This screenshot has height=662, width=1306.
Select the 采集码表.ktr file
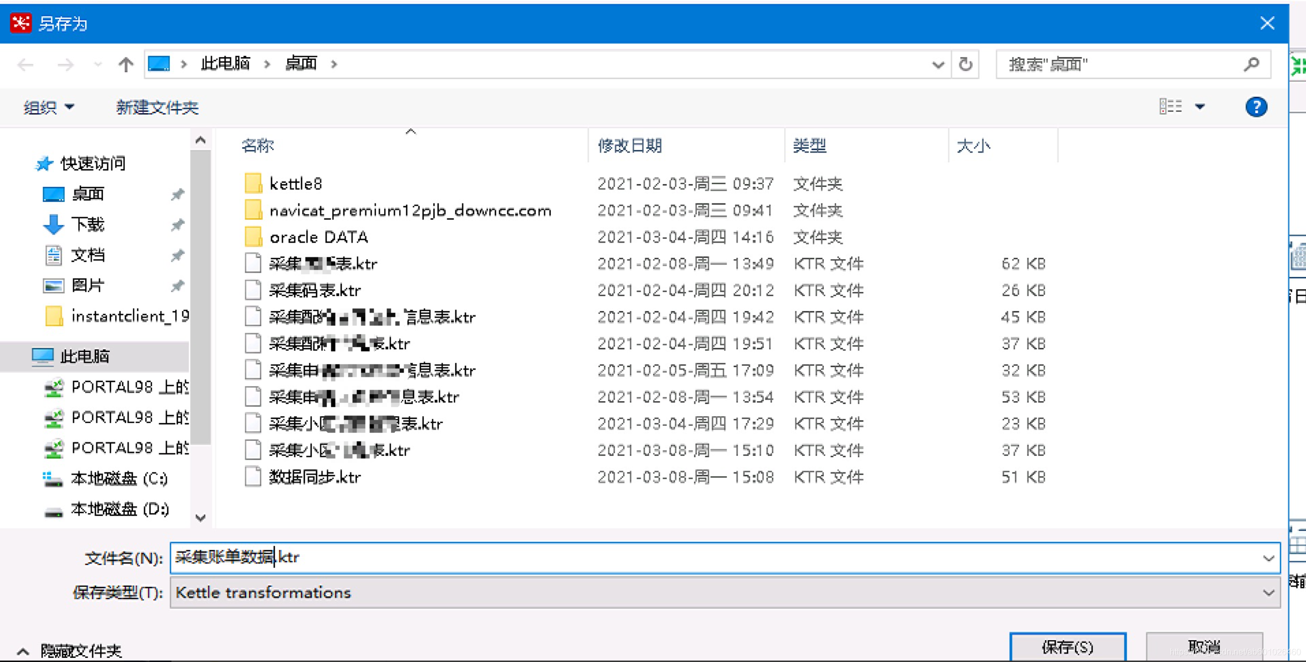point(315,290)
